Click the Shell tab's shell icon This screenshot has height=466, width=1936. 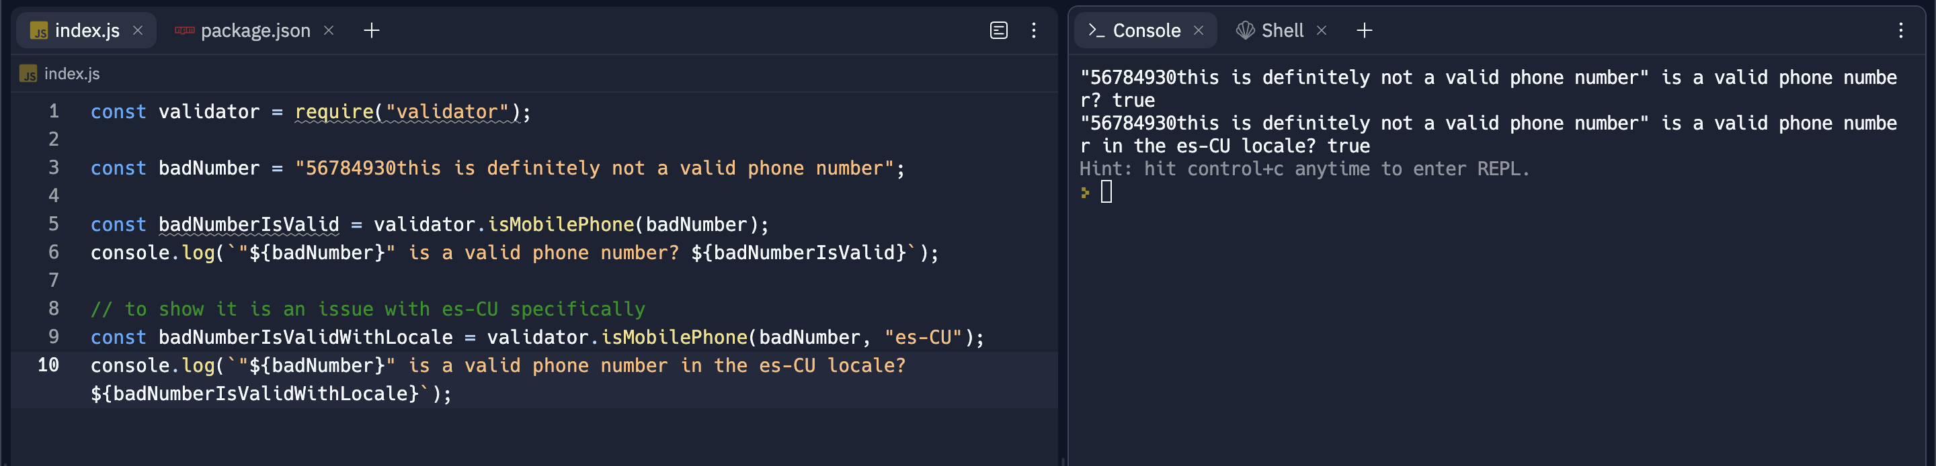(x=1244, y=31)
